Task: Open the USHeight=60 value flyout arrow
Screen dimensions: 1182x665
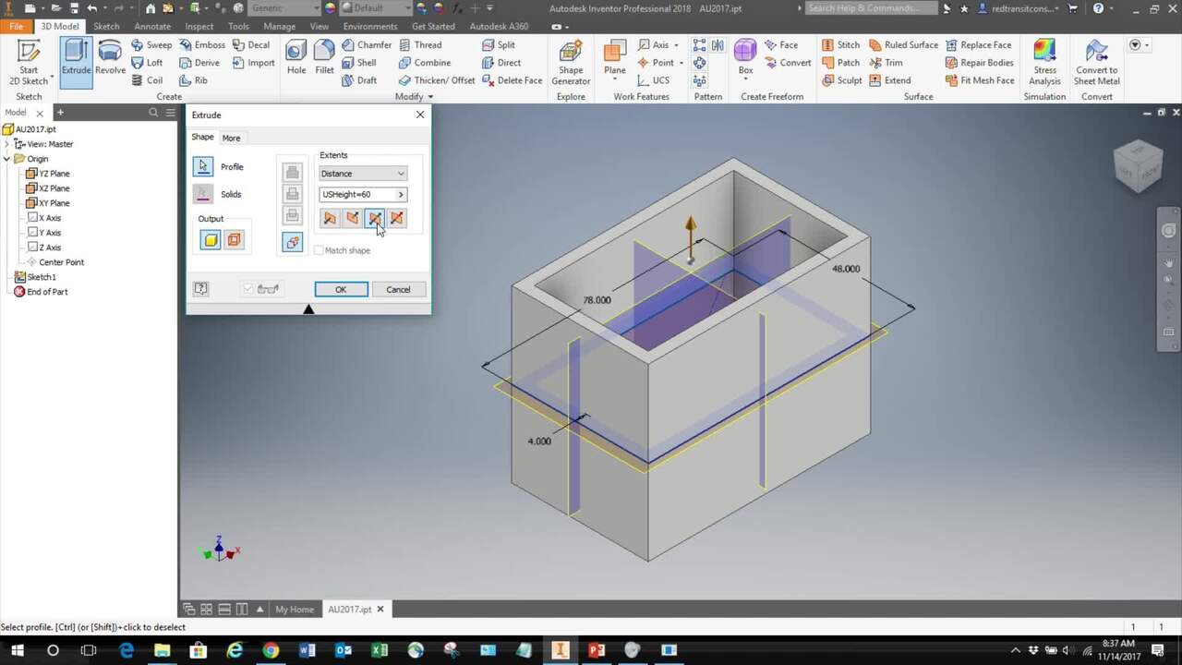Action: point(401,194)
